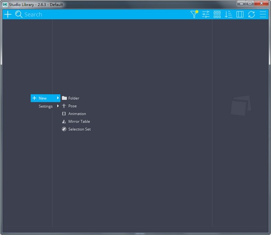Click the magnifying glass search icon

click(x=19, y=14)
